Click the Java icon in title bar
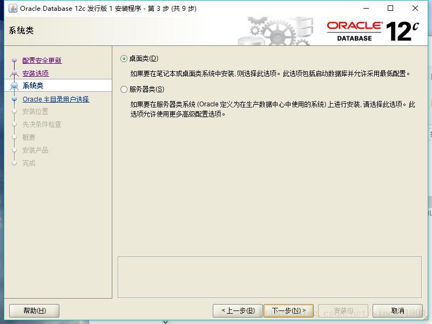The image size is (432, 324). point(12,8)
